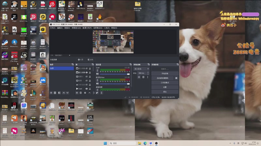Open source properties gear icon
This screenshot has height=146, width=261.
pyautogui.click(x=85, y=93)
